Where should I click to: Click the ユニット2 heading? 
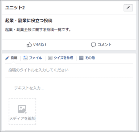(15, 8)
